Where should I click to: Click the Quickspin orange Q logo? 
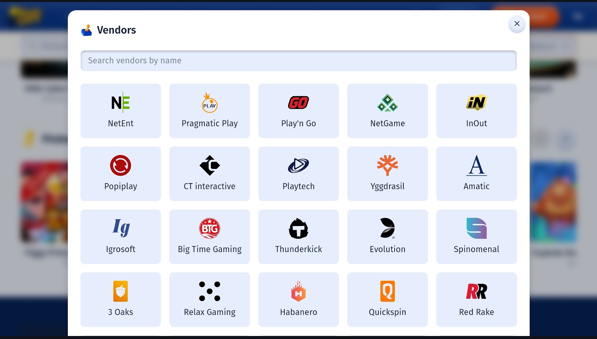pyautogui.click(x=387, y=291)
